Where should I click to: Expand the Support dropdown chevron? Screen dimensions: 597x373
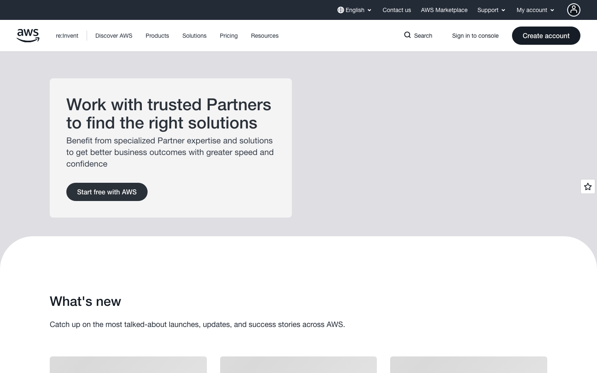[x=503, y=10]
